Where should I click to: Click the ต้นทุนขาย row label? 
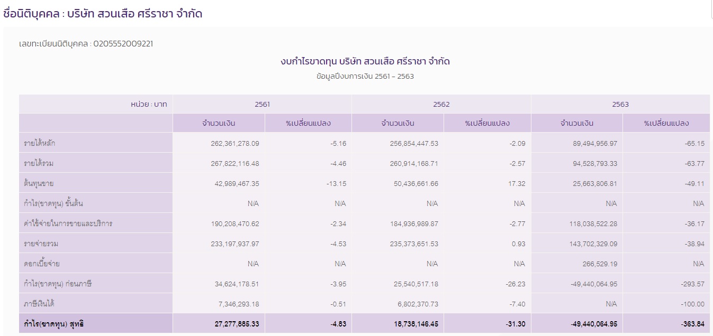coord(36,182)
